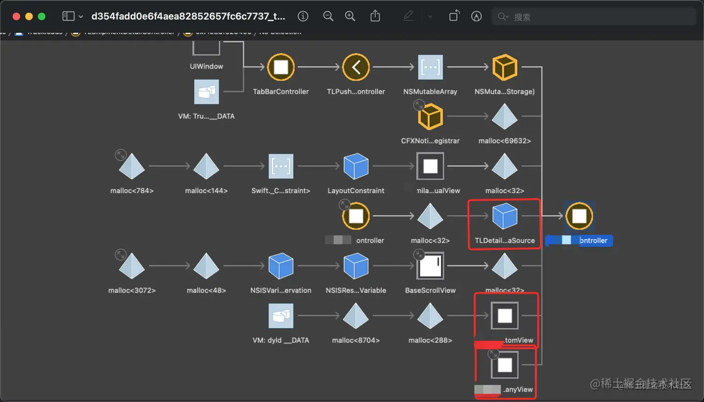Expand references badge on malloc<784>
The width and height of the screenshot is (704, 402).
coord(121,155)
